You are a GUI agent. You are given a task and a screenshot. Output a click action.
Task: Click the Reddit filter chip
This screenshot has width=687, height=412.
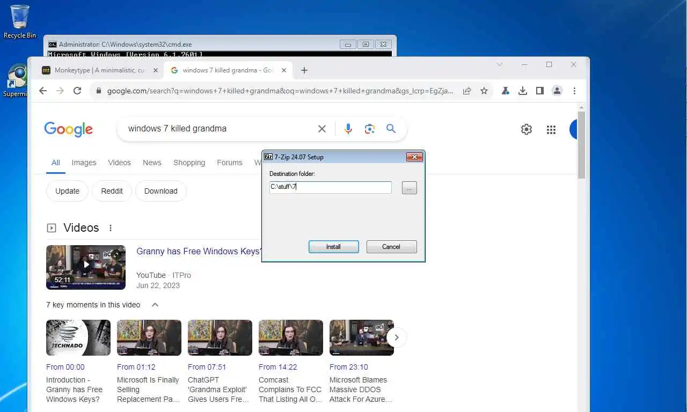pos(112,191)
